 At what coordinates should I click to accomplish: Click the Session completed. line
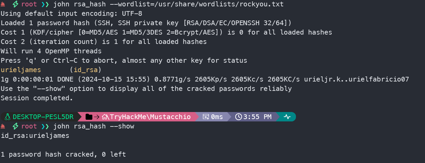pos(37,98)
